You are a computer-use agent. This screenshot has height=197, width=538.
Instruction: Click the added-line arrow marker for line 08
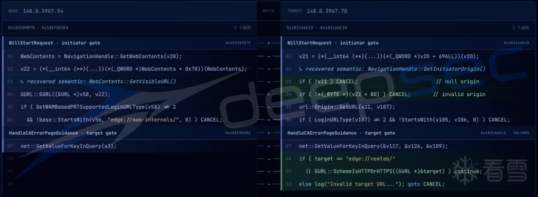[269, 159]
